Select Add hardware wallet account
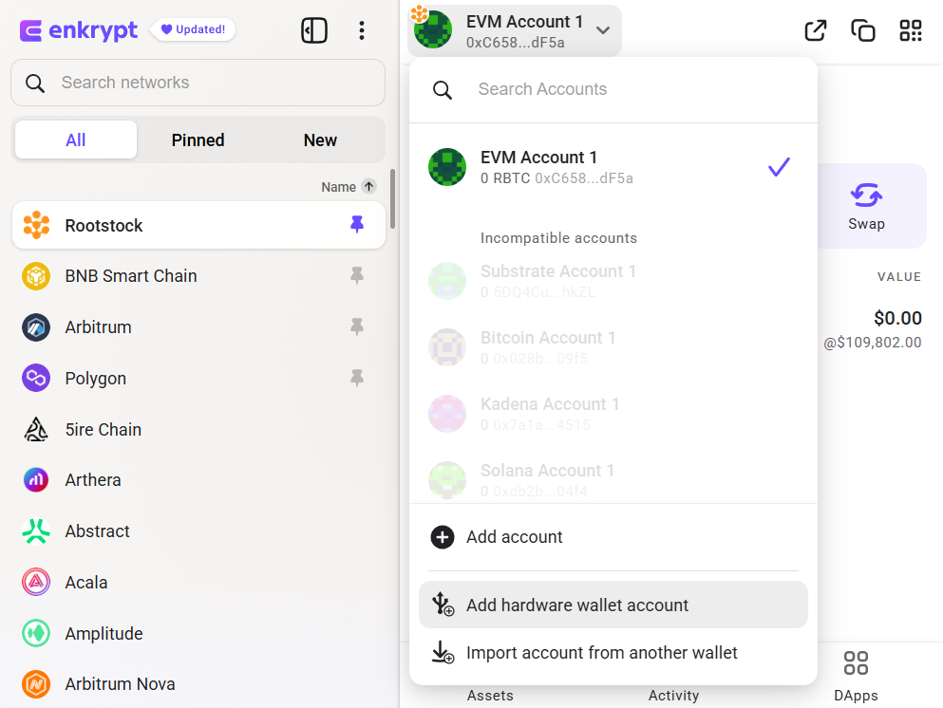943x708 pixels. pyautogui.click(x=613, y=605)
